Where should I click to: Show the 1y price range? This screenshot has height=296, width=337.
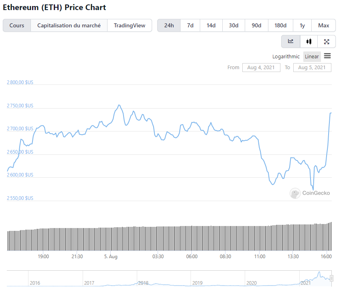pyautogui.click(x=302, y=25)
